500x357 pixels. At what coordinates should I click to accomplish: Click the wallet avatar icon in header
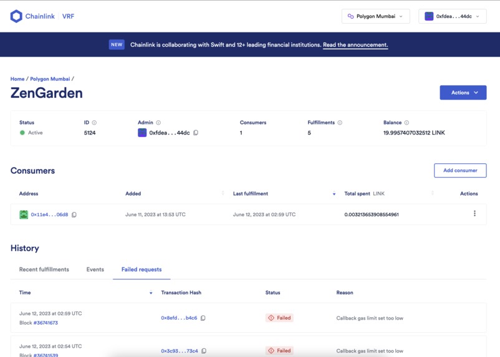pos(429,16)
